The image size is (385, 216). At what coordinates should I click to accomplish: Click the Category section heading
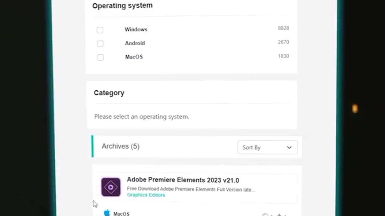pyautogui.click(x=109, y=93)
